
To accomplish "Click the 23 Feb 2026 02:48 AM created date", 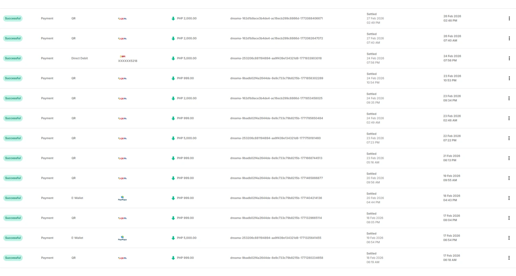I will coord(452,118).
